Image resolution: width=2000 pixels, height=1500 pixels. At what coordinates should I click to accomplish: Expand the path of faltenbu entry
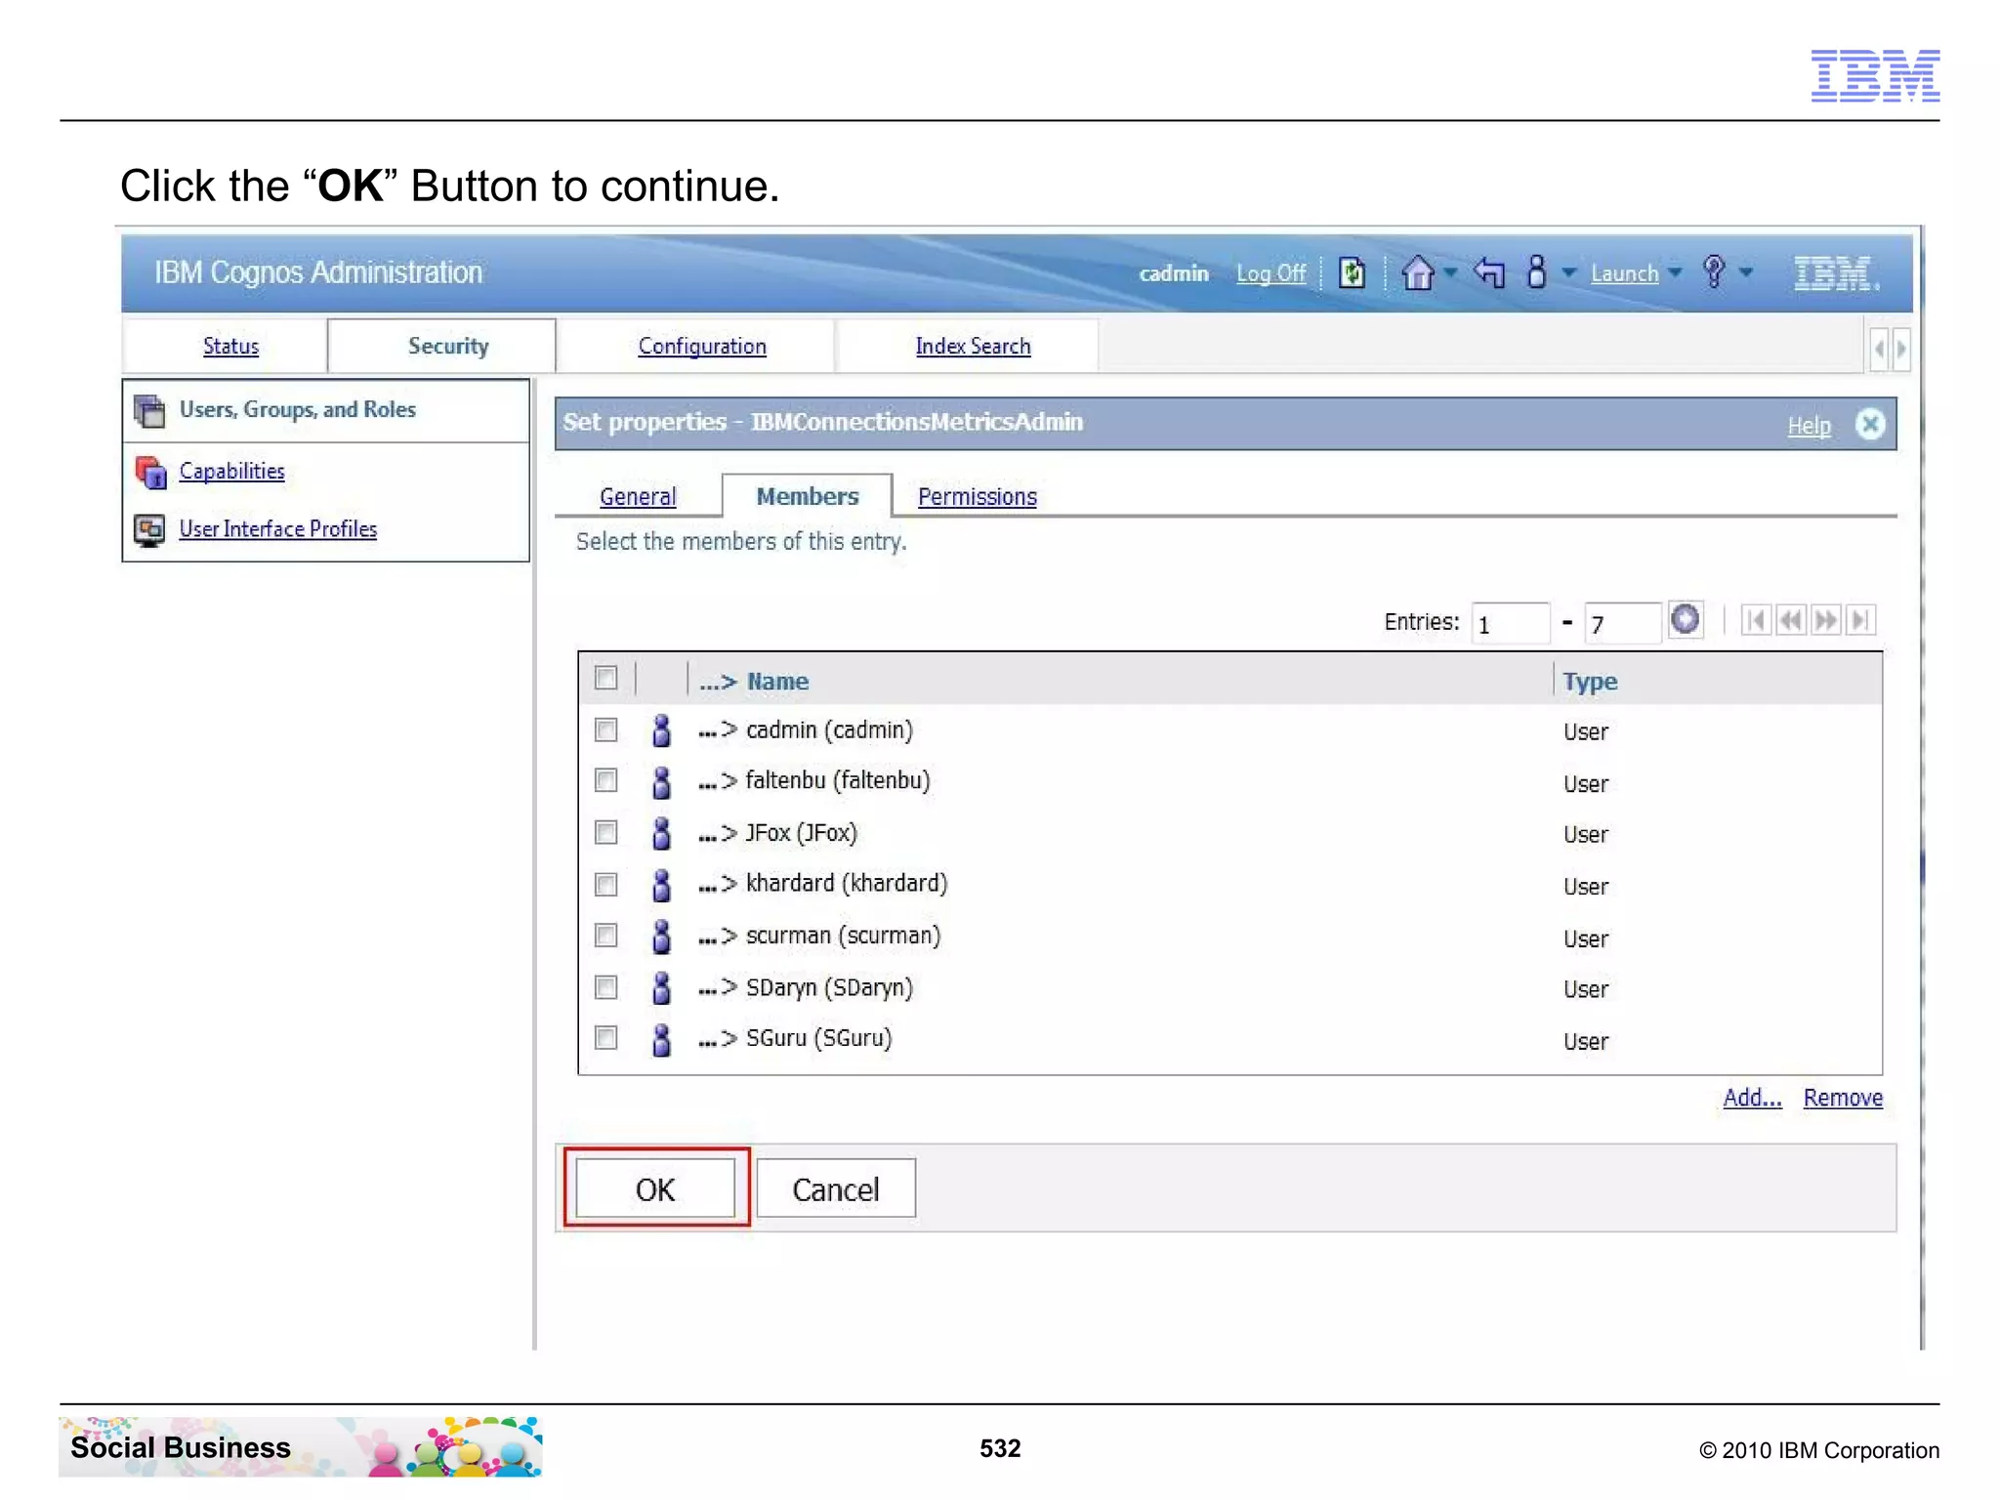[x=718, y=781]
